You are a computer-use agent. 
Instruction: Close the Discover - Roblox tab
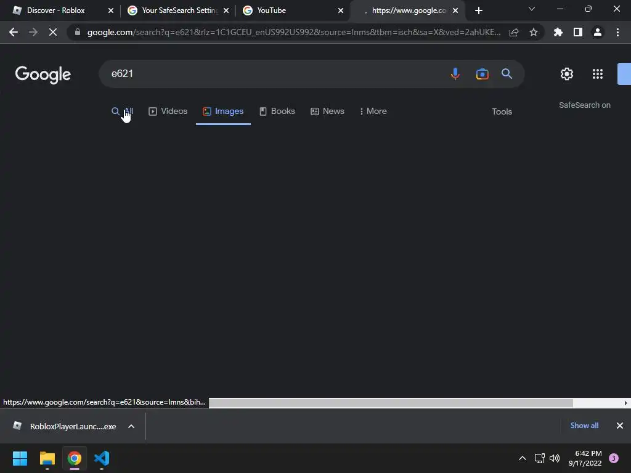point(111,10)
